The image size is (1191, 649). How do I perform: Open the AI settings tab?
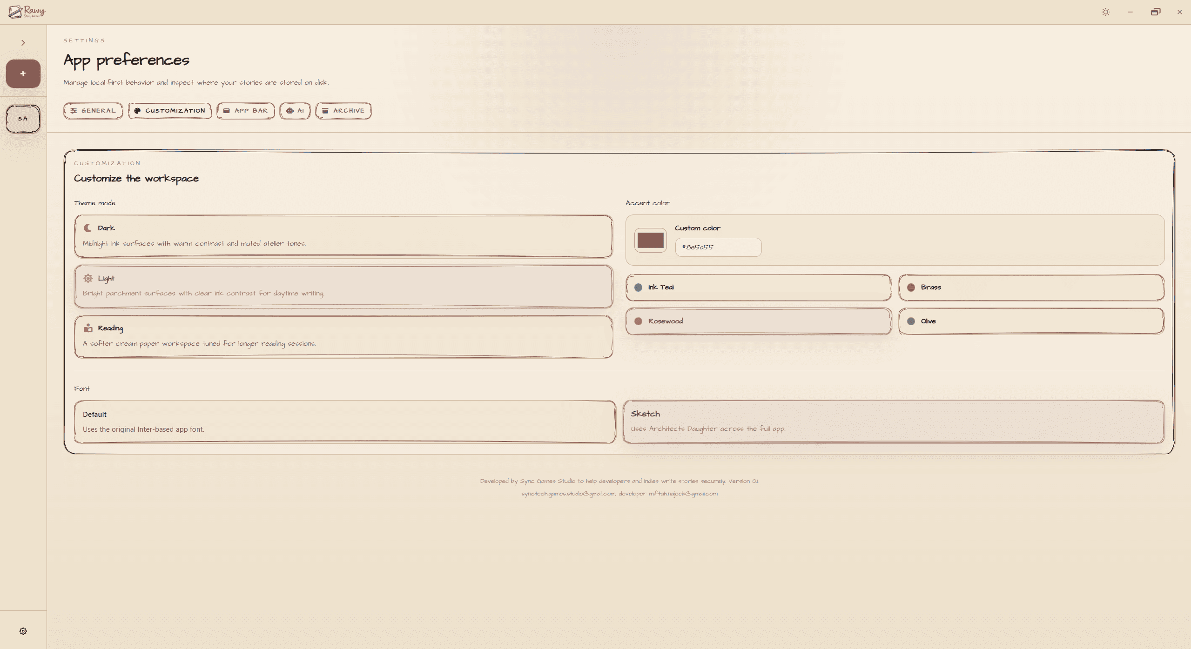pyautogui.click(x=295, y=111)
